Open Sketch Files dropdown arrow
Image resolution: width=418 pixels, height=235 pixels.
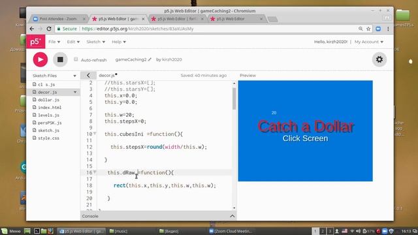(74, 76)
